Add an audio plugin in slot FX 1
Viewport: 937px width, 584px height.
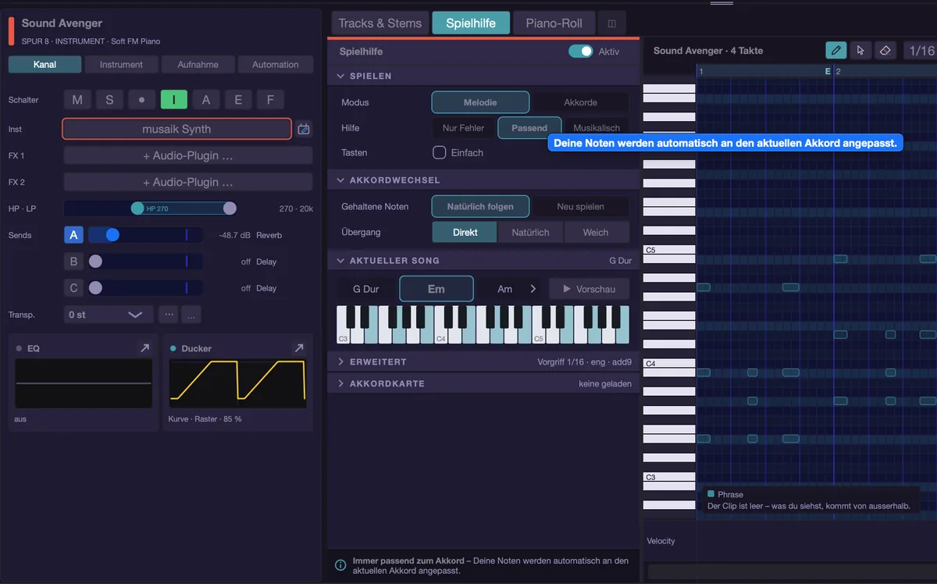(x=187, y=155)
